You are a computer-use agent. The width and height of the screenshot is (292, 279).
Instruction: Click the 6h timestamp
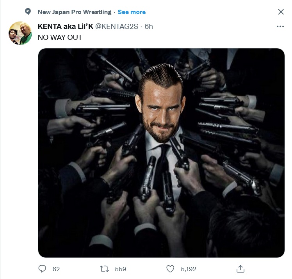point(149,27)
